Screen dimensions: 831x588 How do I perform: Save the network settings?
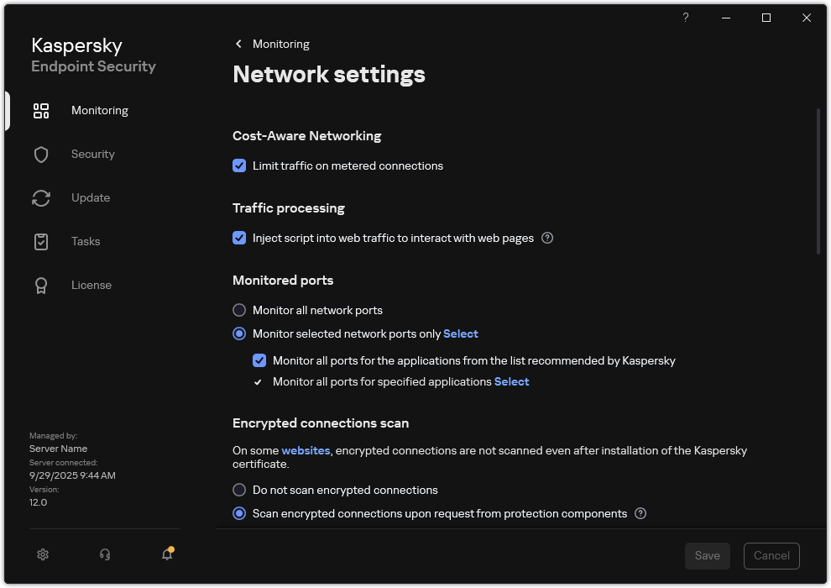[x=707, y=555]
